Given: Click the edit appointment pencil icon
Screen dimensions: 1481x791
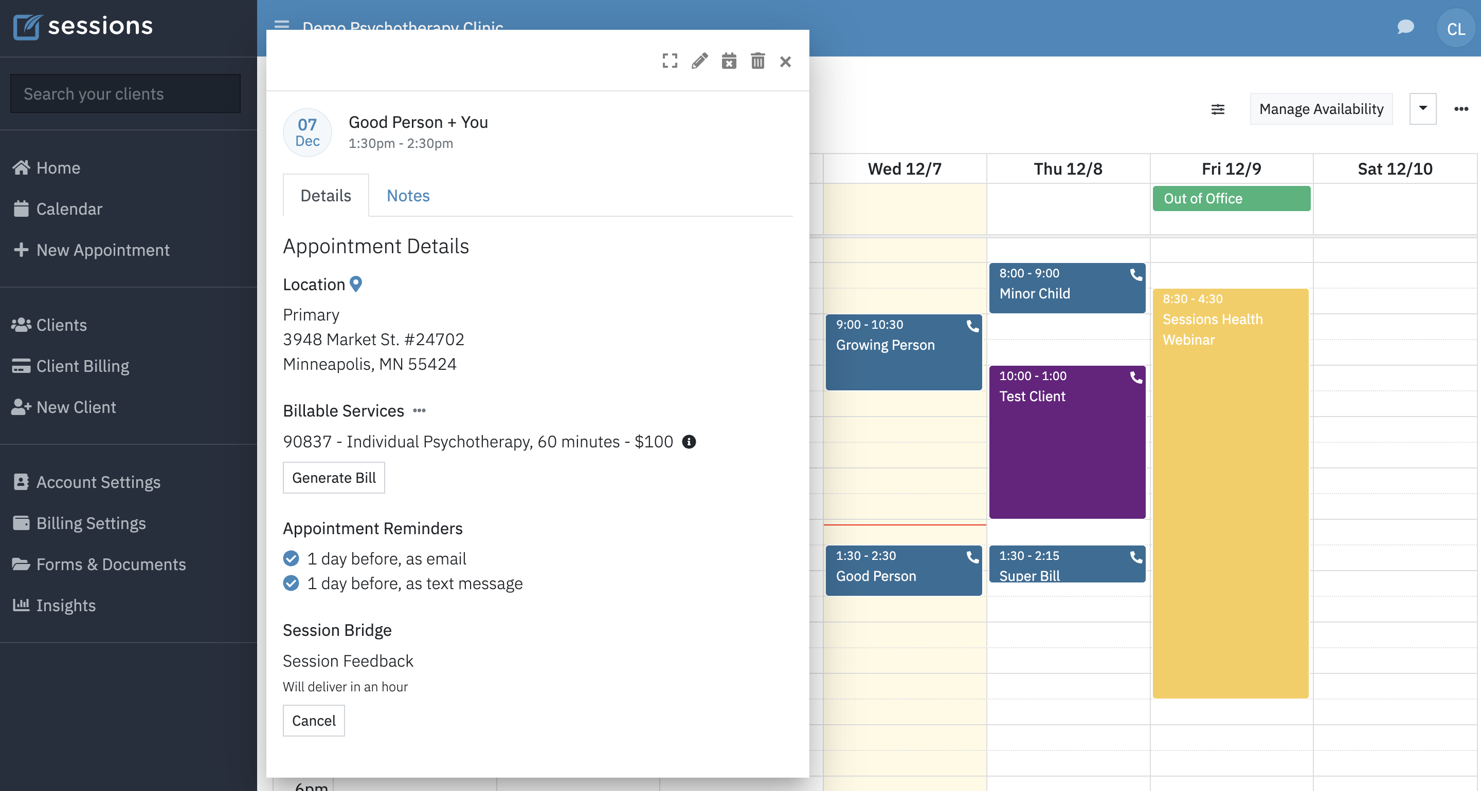Looking at the screenshot, I should pyautogui.click(x=698, y=61).
